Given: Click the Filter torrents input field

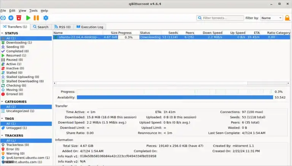Looking at the screenshot, I should (220, 18).
